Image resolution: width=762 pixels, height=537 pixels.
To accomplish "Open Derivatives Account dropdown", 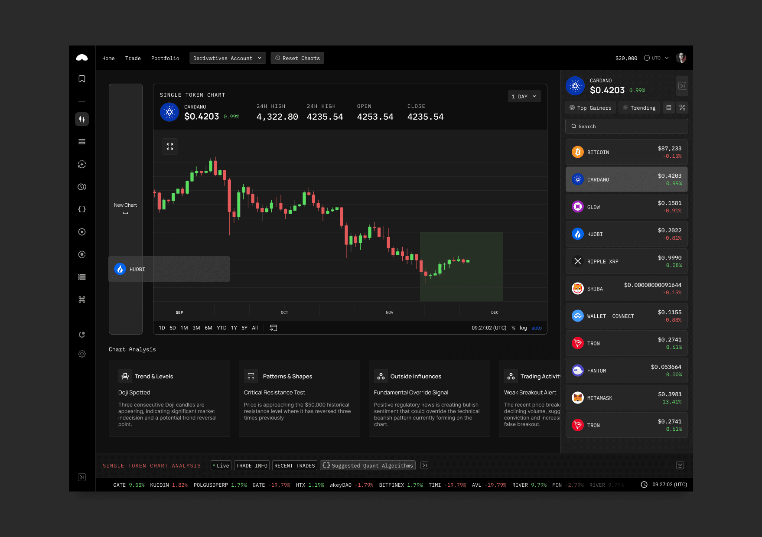I will [228, 58].
